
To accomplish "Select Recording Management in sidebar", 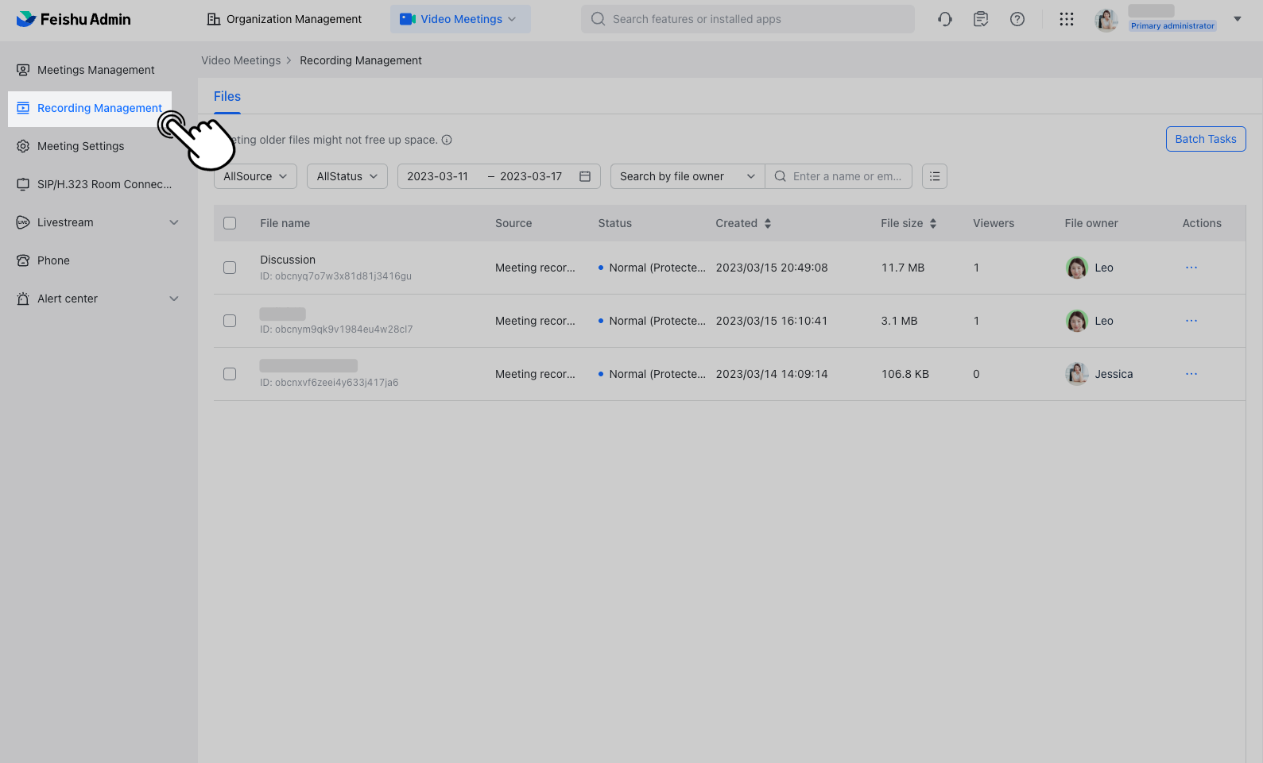I will pos(90,108).
